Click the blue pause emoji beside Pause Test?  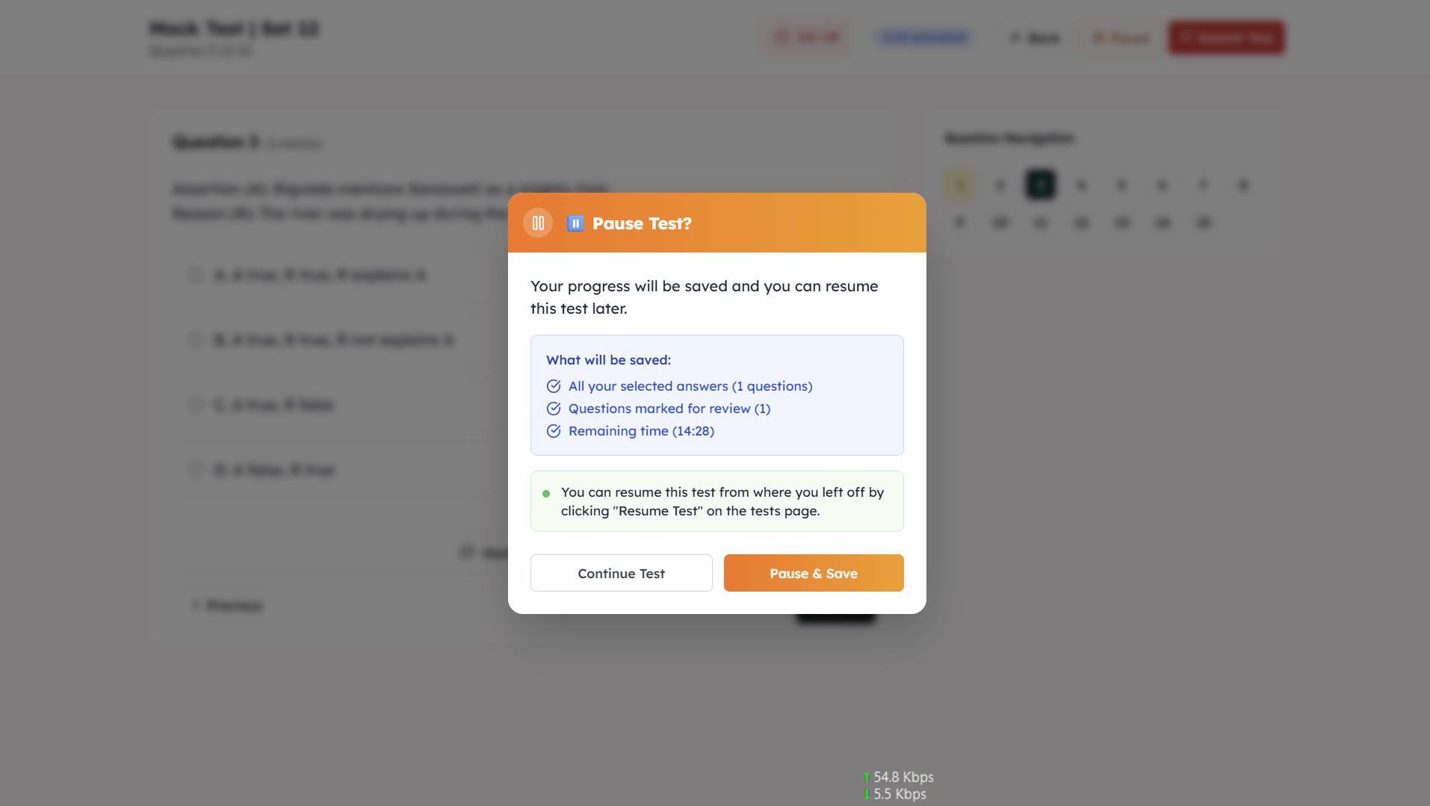[x=575, y=223]
